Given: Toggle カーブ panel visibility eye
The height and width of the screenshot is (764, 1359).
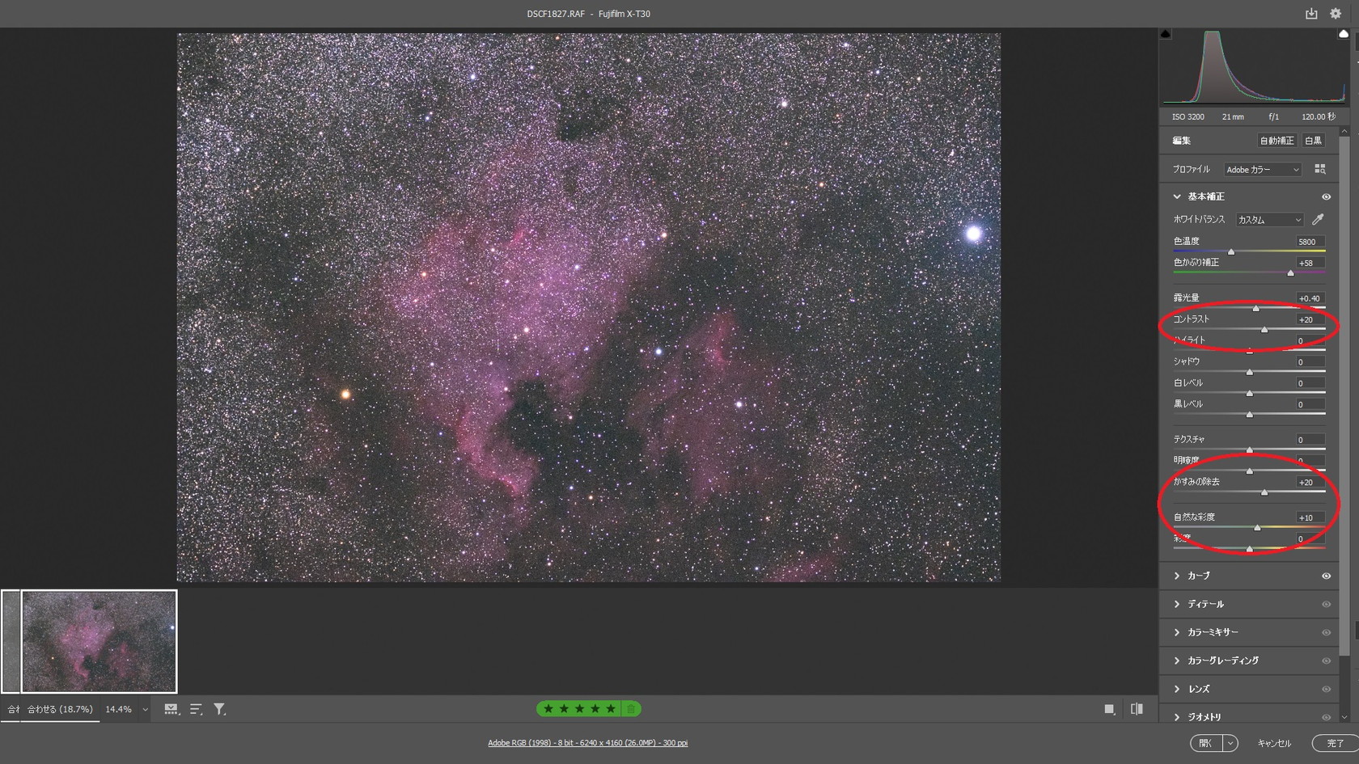Looking at the screenshot, I should [1326, 576].
